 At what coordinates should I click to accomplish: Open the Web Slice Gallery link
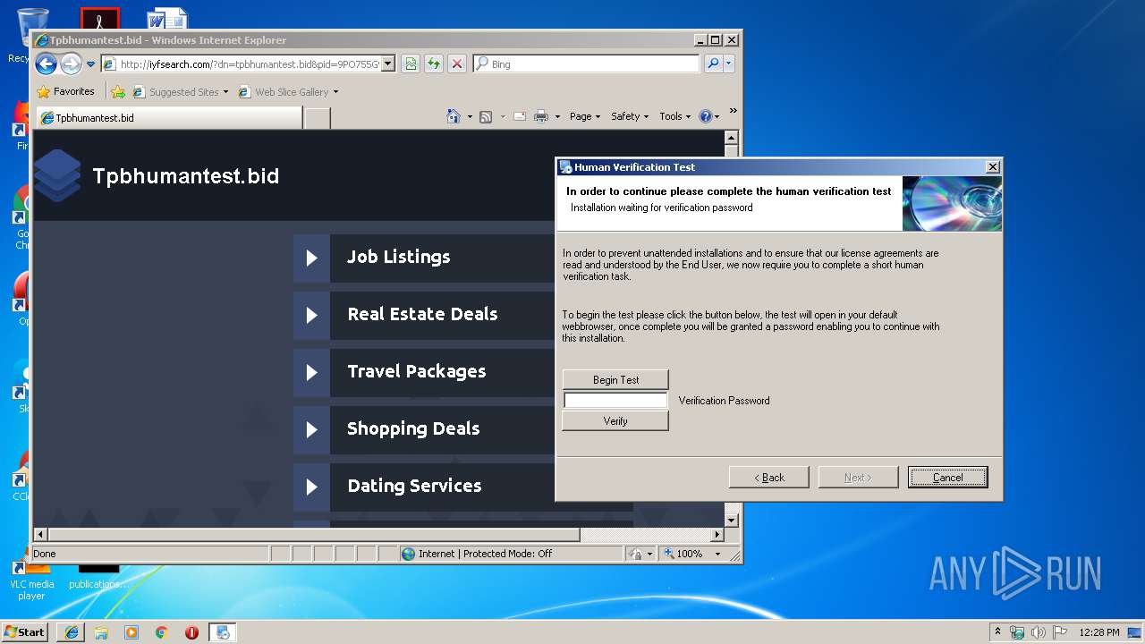[288, 91]
